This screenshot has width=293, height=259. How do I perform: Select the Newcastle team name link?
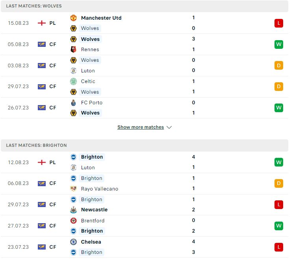point(95,210)
